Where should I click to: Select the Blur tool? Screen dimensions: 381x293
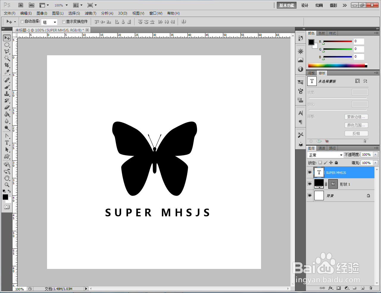click(7, 121)
